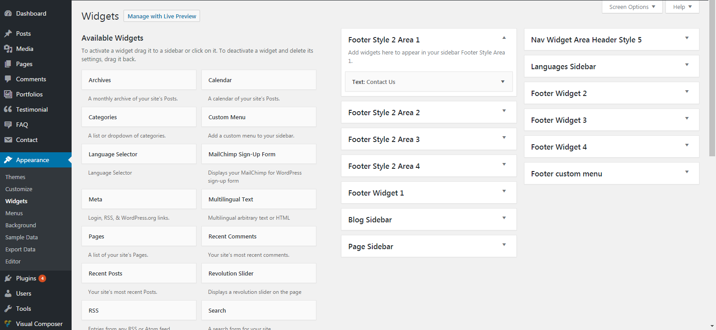The image size is (716, 330).
Task: Click the Users person icon
Action: pos(8,293)
